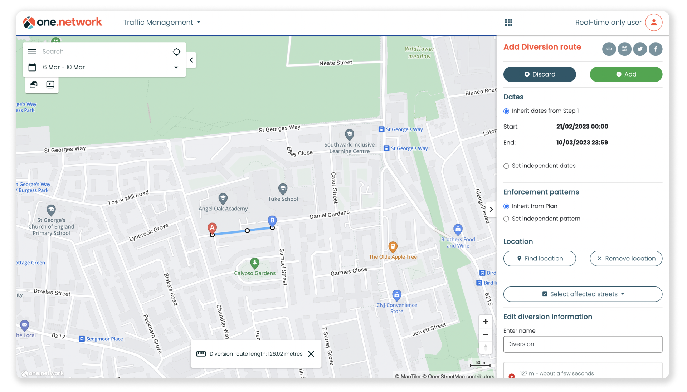Viewport: 687px width, 392px height.
Task: Click the Search input field
Action: pos(104,52)
